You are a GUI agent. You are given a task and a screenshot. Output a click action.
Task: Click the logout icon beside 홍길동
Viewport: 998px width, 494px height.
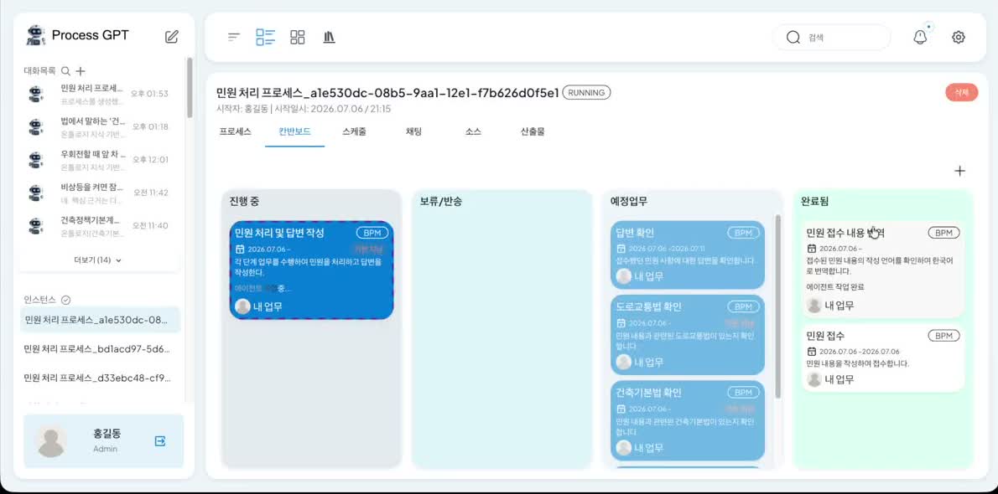[160, 440]
